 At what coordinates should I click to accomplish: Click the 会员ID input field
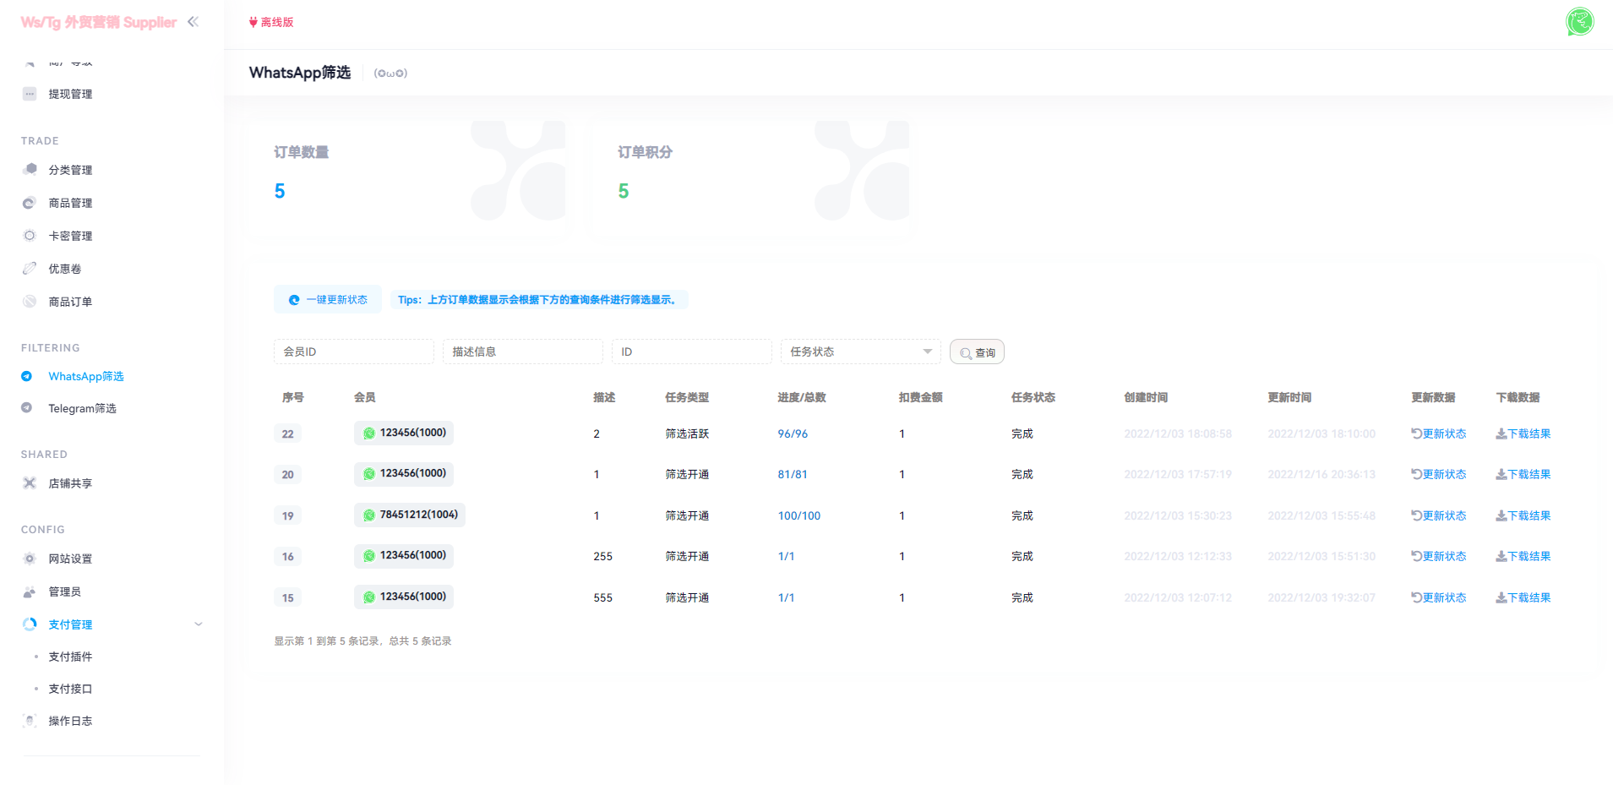[353, 352]
